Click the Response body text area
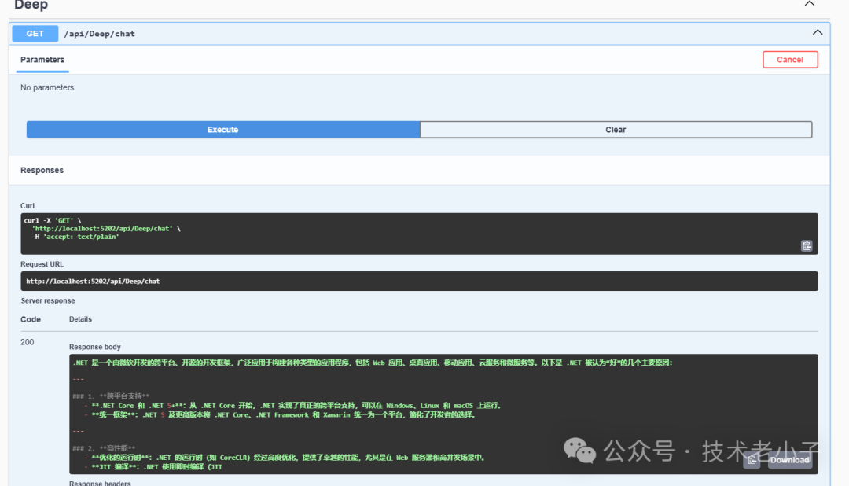Viewport: 849px width, 486px height. pyautogui.click(x=443, y=414)
